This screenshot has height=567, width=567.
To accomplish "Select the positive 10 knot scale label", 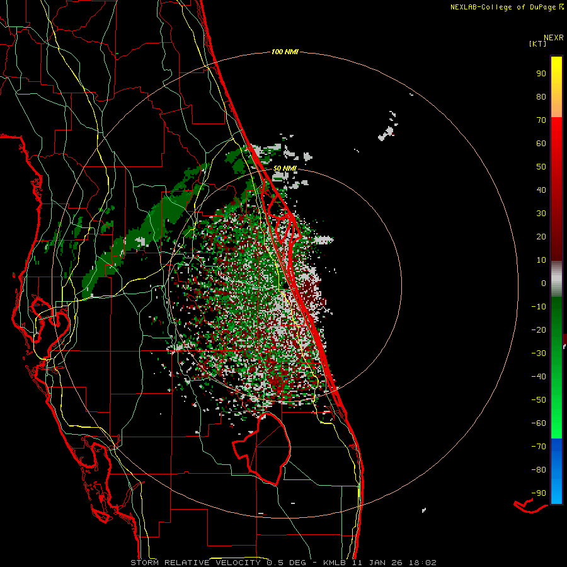I will pyautogui.click(x=541, y=260).
